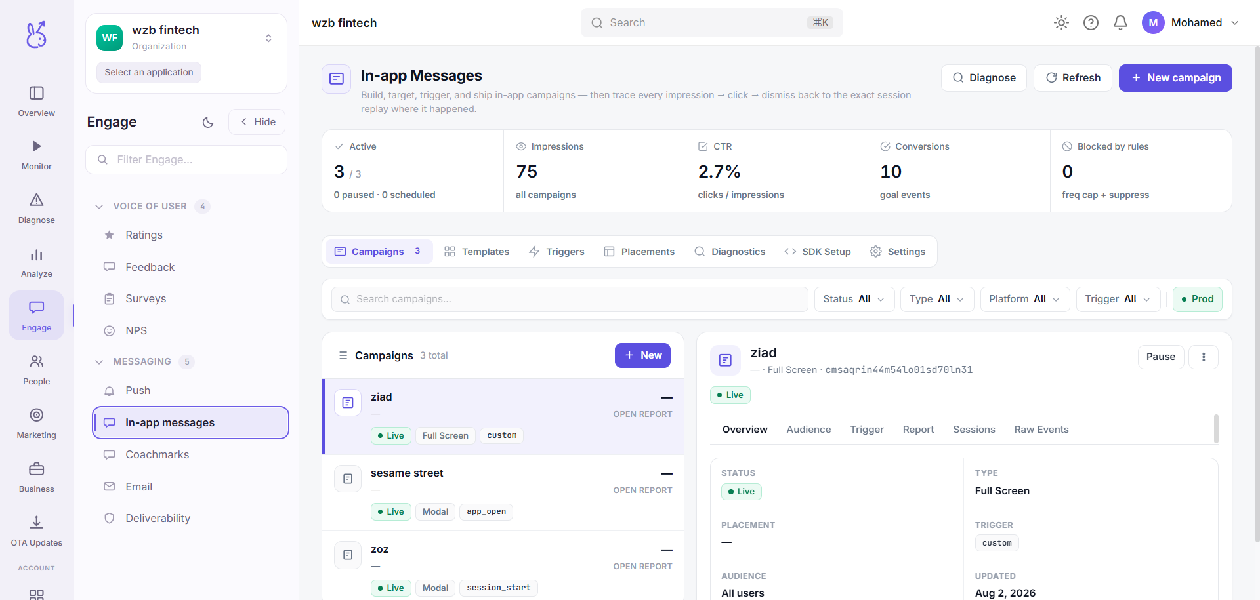
Task: Expand wzb fintech organization switcher
Action: [186, 38]
